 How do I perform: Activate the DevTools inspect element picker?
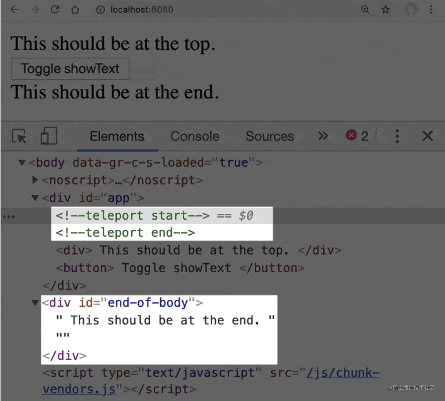19,136
